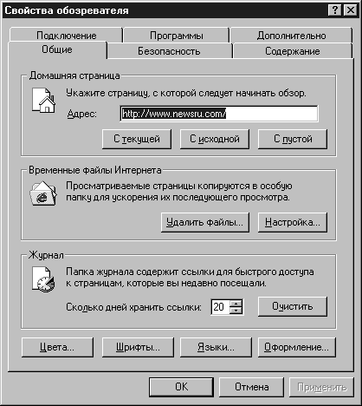
Task: Click the question mark help button
Action: [335, 10]
